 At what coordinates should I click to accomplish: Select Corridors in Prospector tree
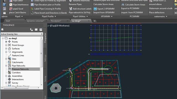click(16, 73)
